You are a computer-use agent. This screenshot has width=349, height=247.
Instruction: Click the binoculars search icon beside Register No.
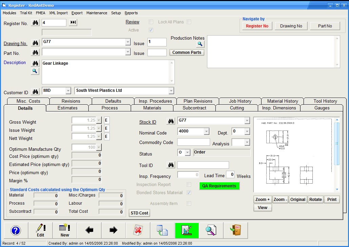(x=35, y=23)
